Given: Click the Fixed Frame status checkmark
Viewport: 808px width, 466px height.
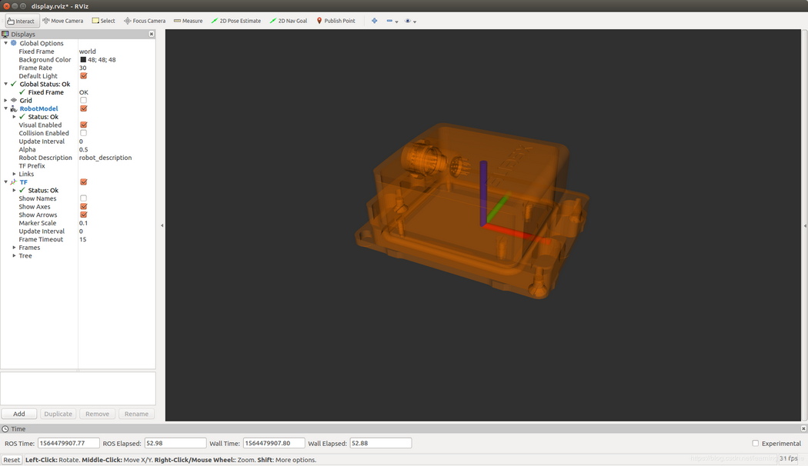Looking at the screenshot, I should point(22,92).
